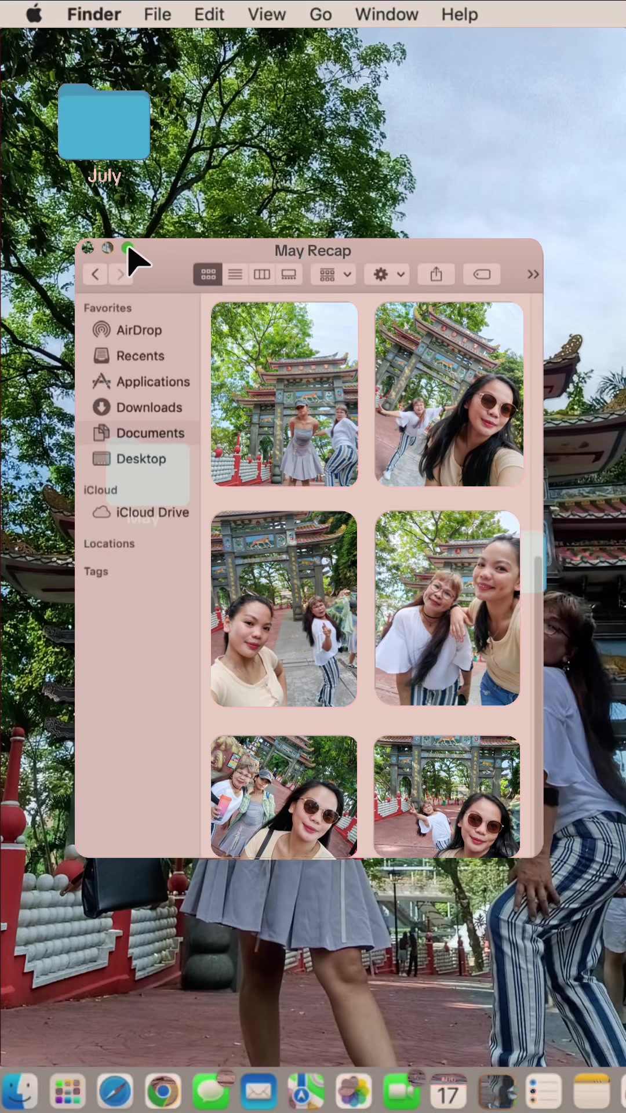
Task: Click the Back navigation arrow
Action: [96, 274]
